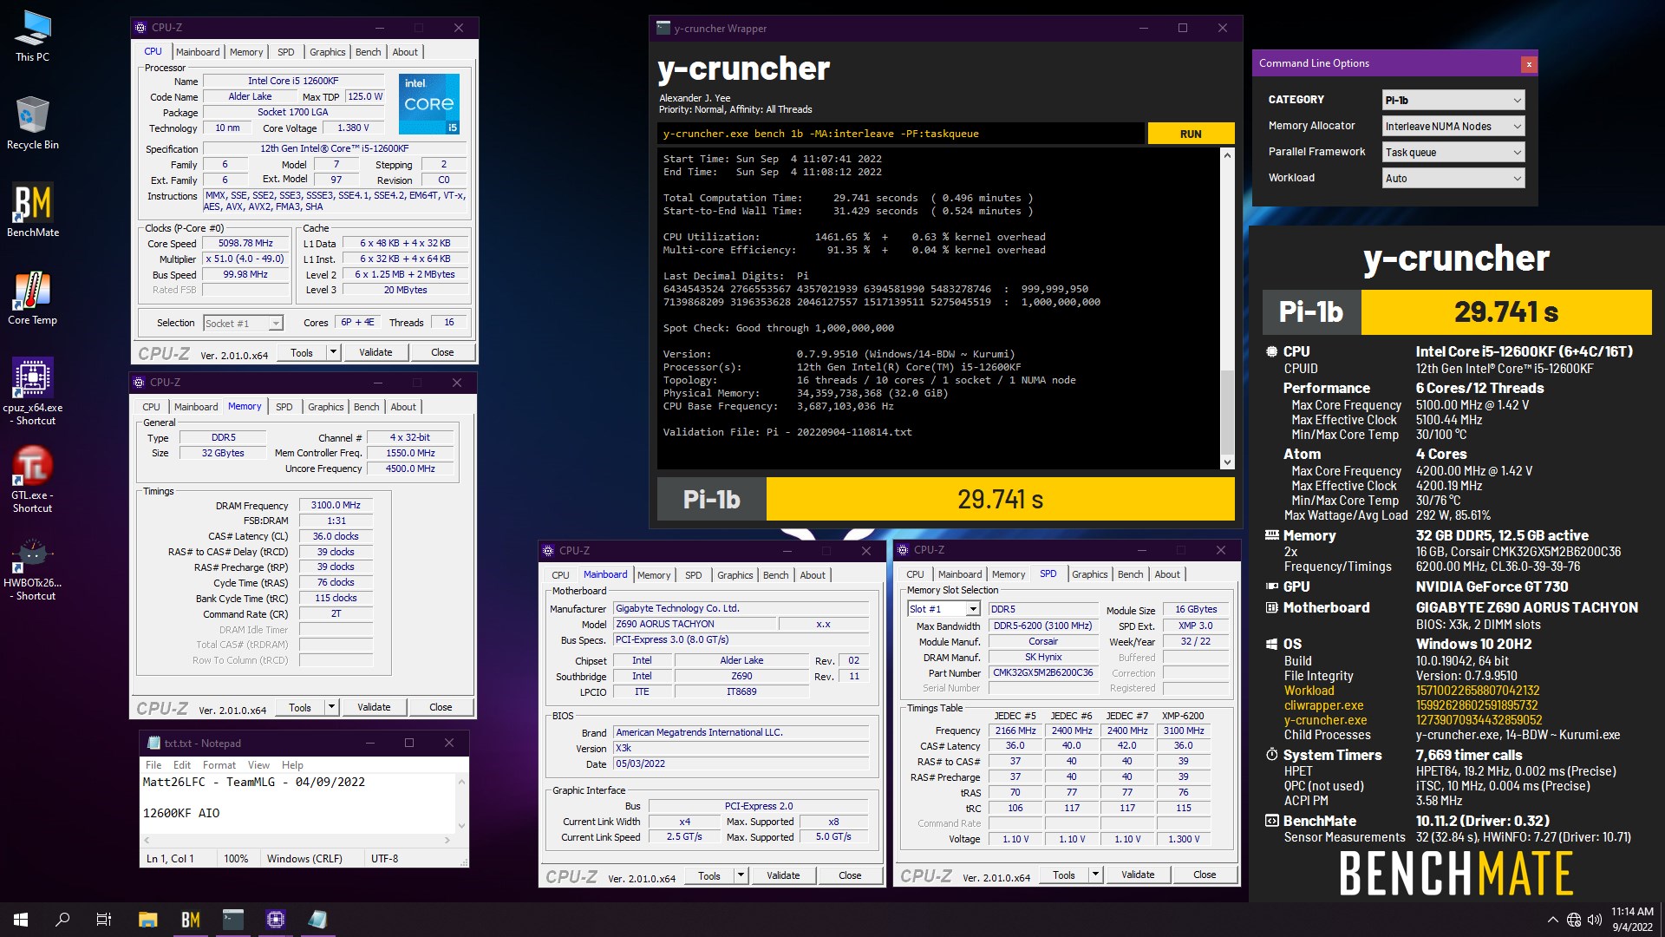Expand Tools arrow in CPU-Z SPD window
Viewport: 1665px width, 937px height.
(1095, 875)
